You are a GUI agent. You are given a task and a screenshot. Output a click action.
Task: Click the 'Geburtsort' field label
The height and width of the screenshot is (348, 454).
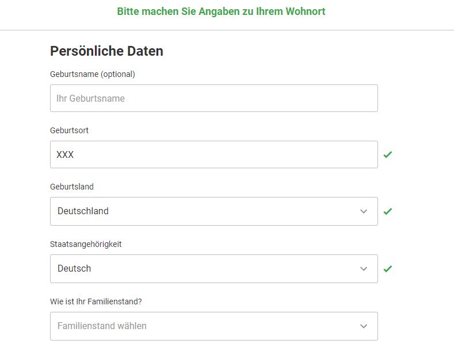[69, 130]
